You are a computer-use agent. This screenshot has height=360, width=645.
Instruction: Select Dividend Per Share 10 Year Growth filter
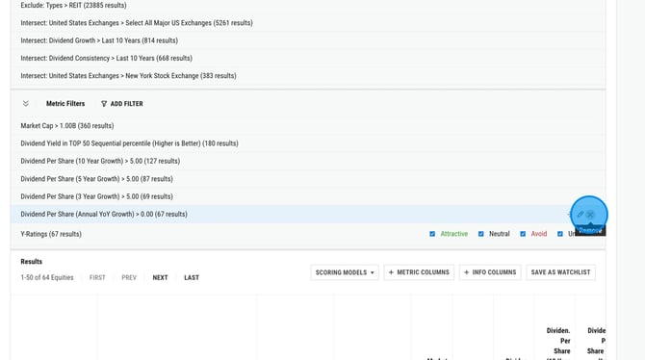[x=308, y=162]
